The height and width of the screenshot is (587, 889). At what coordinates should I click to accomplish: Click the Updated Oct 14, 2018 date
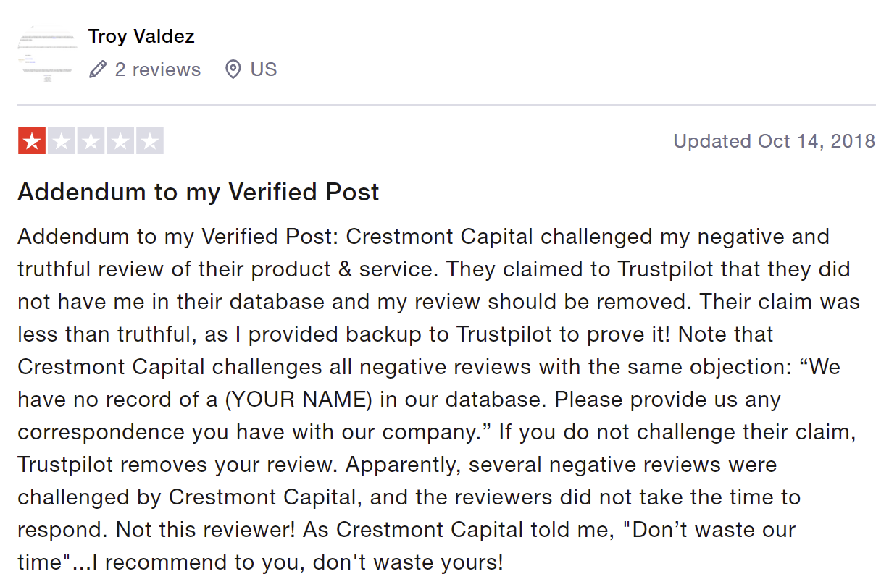775,141
